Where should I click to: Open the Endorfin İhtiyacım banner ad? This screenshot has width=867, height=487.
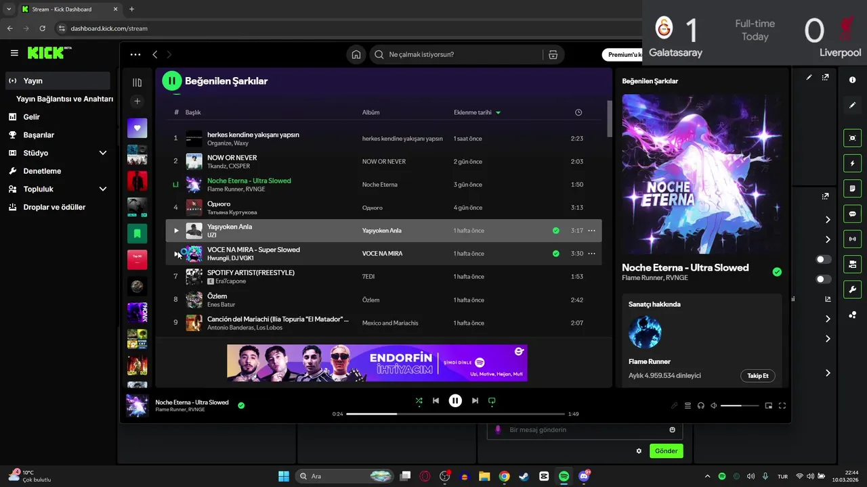(x=377, y=363)
